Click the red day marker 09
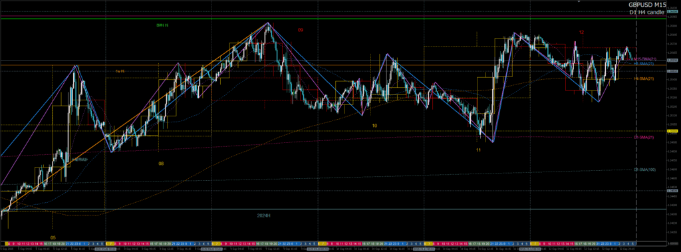The width and height of the screenshot is (681, 252). click(300, 30)
